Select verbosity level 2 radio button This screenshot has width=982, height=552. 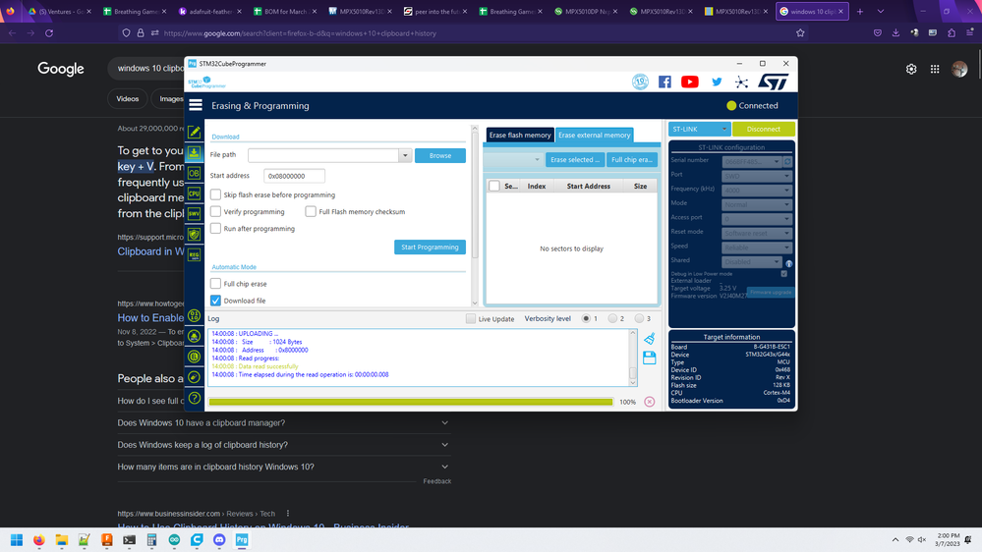tap(612, 318)
